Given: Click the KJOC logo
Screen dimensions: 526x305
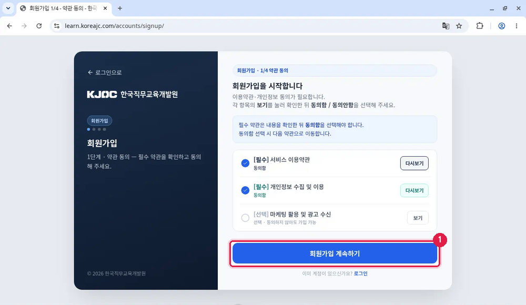Looking at the screenshot, I should tap(102, 94).
